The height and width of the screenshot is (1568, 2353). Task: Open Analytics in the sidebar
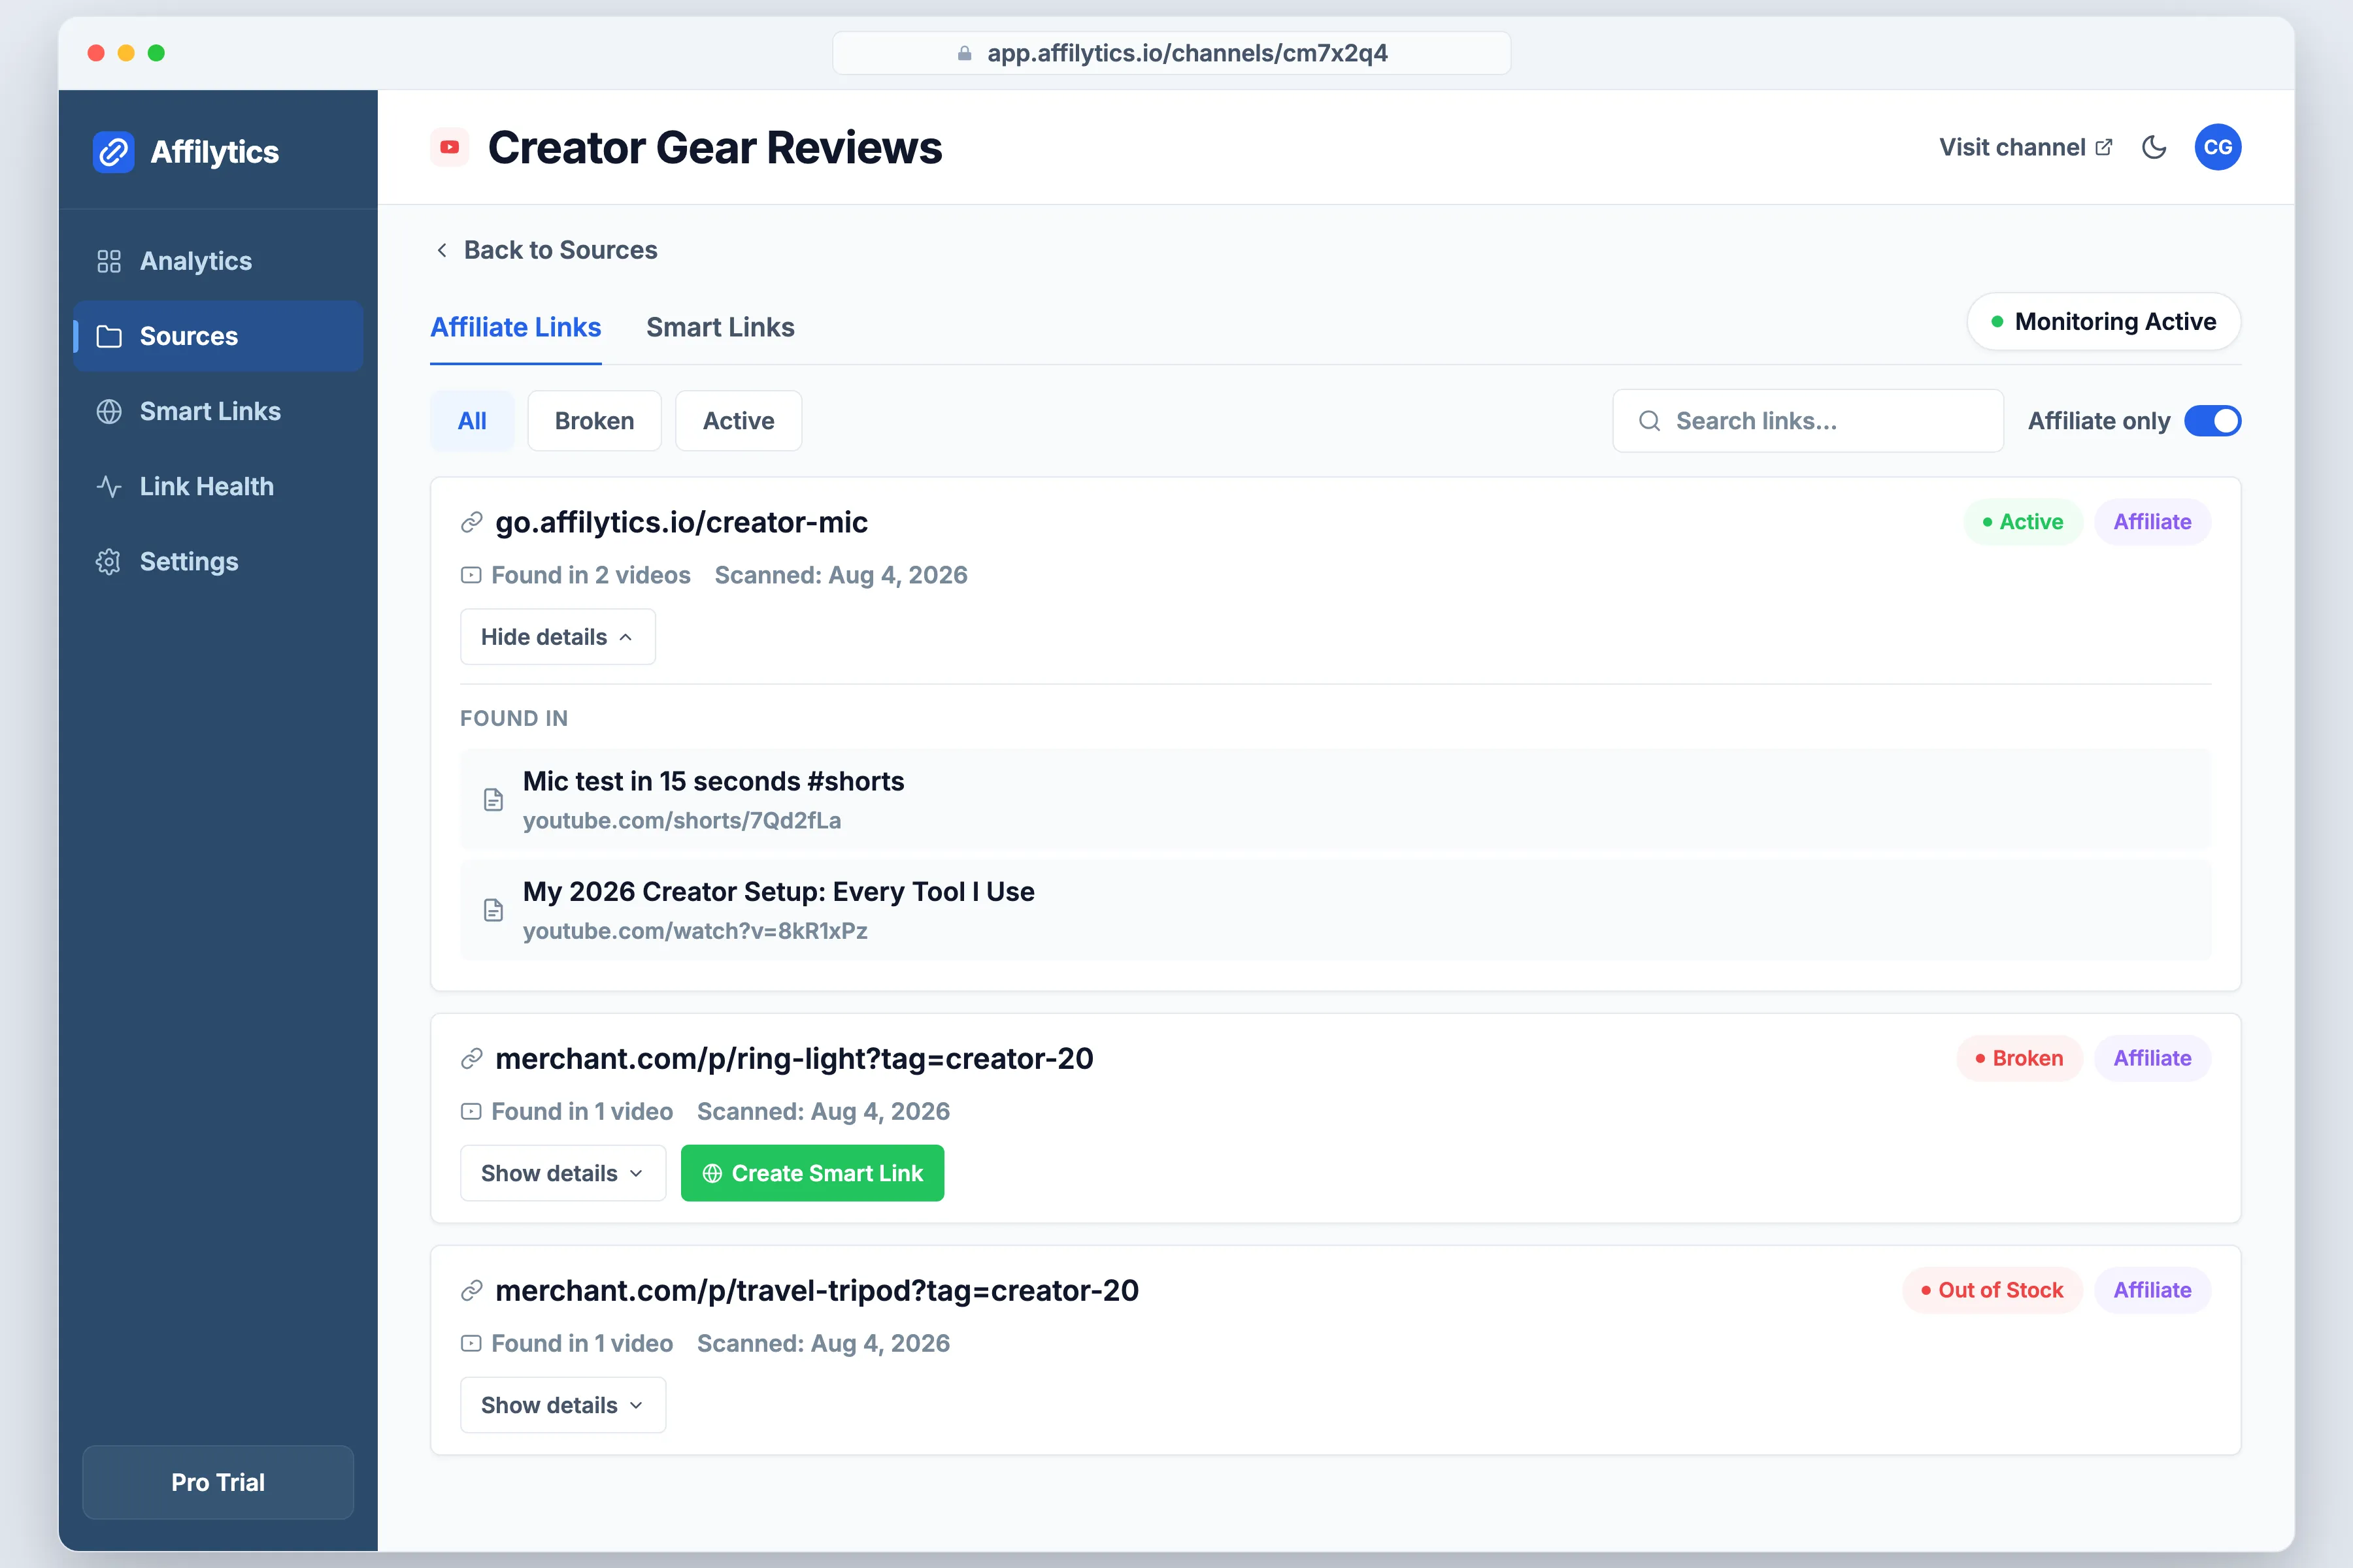pyautogui.click(x=218, y=261)
